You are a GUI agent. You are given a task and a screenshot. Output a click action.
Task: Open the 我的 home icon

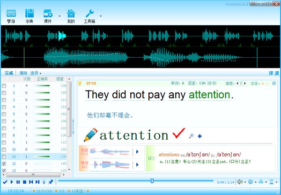coord(71,16)
